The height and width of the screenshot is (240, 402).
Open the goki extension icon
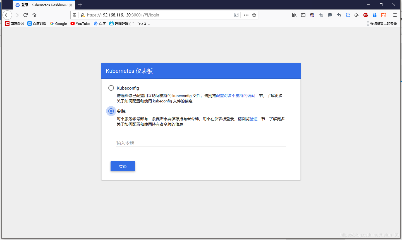coord(357,15)
